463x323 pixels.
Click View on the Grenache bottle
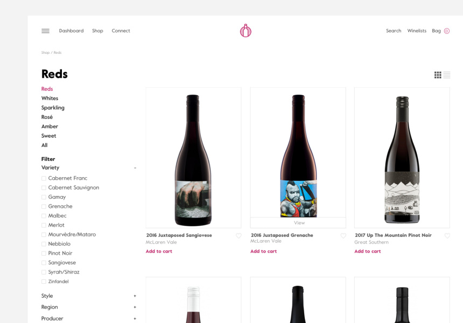tap(299, 223)
